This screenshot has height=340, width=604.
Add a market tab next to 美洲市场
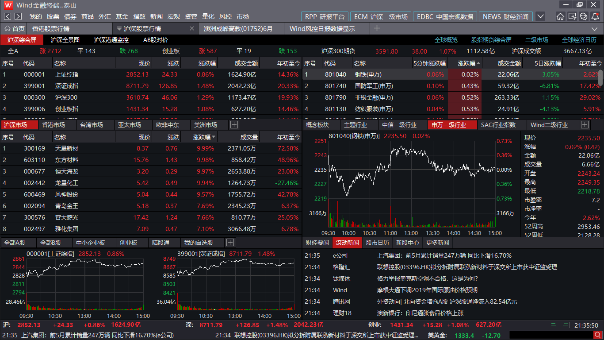[x=234, y=125]
